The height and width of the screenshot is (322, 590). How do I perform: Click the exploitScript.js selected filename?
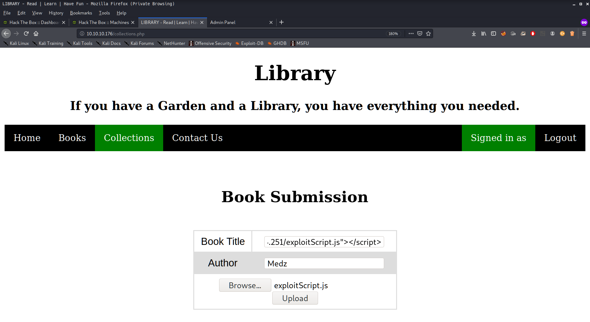click(301, 285)
